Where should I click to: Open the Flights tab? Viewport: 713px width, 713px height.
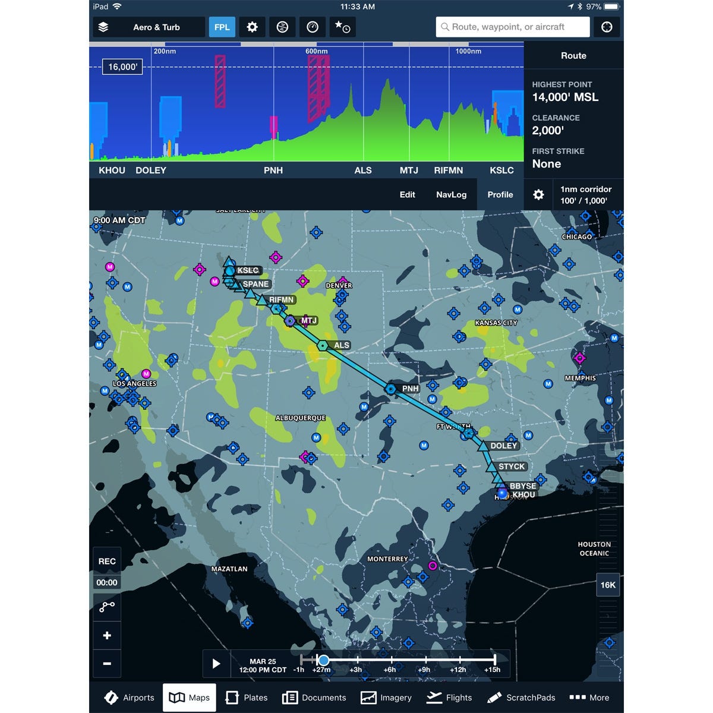[450, 698]
